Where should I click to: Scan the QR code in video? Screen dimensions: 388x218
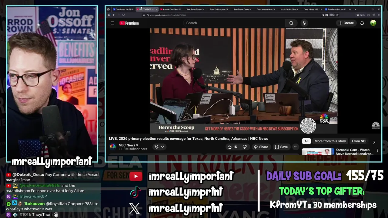coord(308,125)
